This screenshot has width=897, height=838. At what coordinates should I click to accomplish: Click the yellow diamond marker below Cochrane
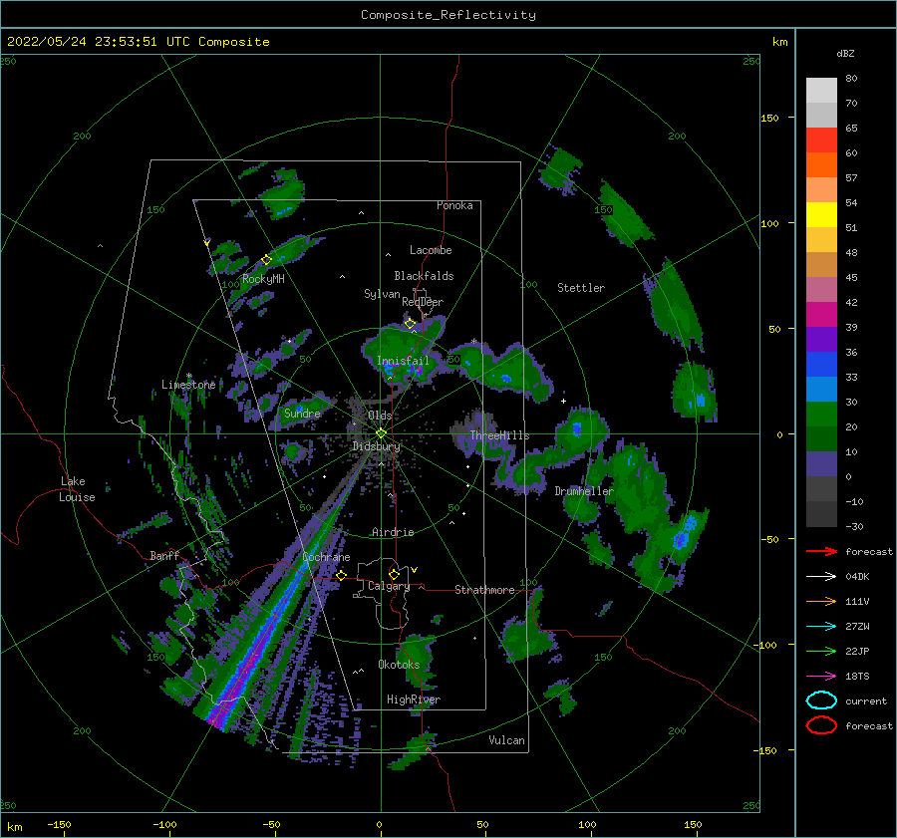click(x=342, y=575)
